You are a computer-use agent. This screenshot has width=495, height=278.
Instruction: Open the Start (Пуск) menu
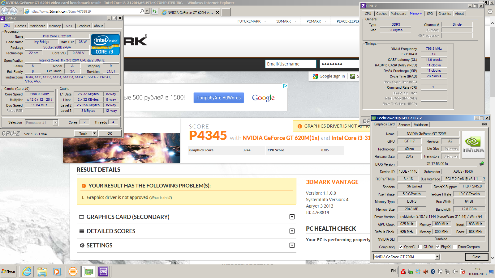pos(8,272)
